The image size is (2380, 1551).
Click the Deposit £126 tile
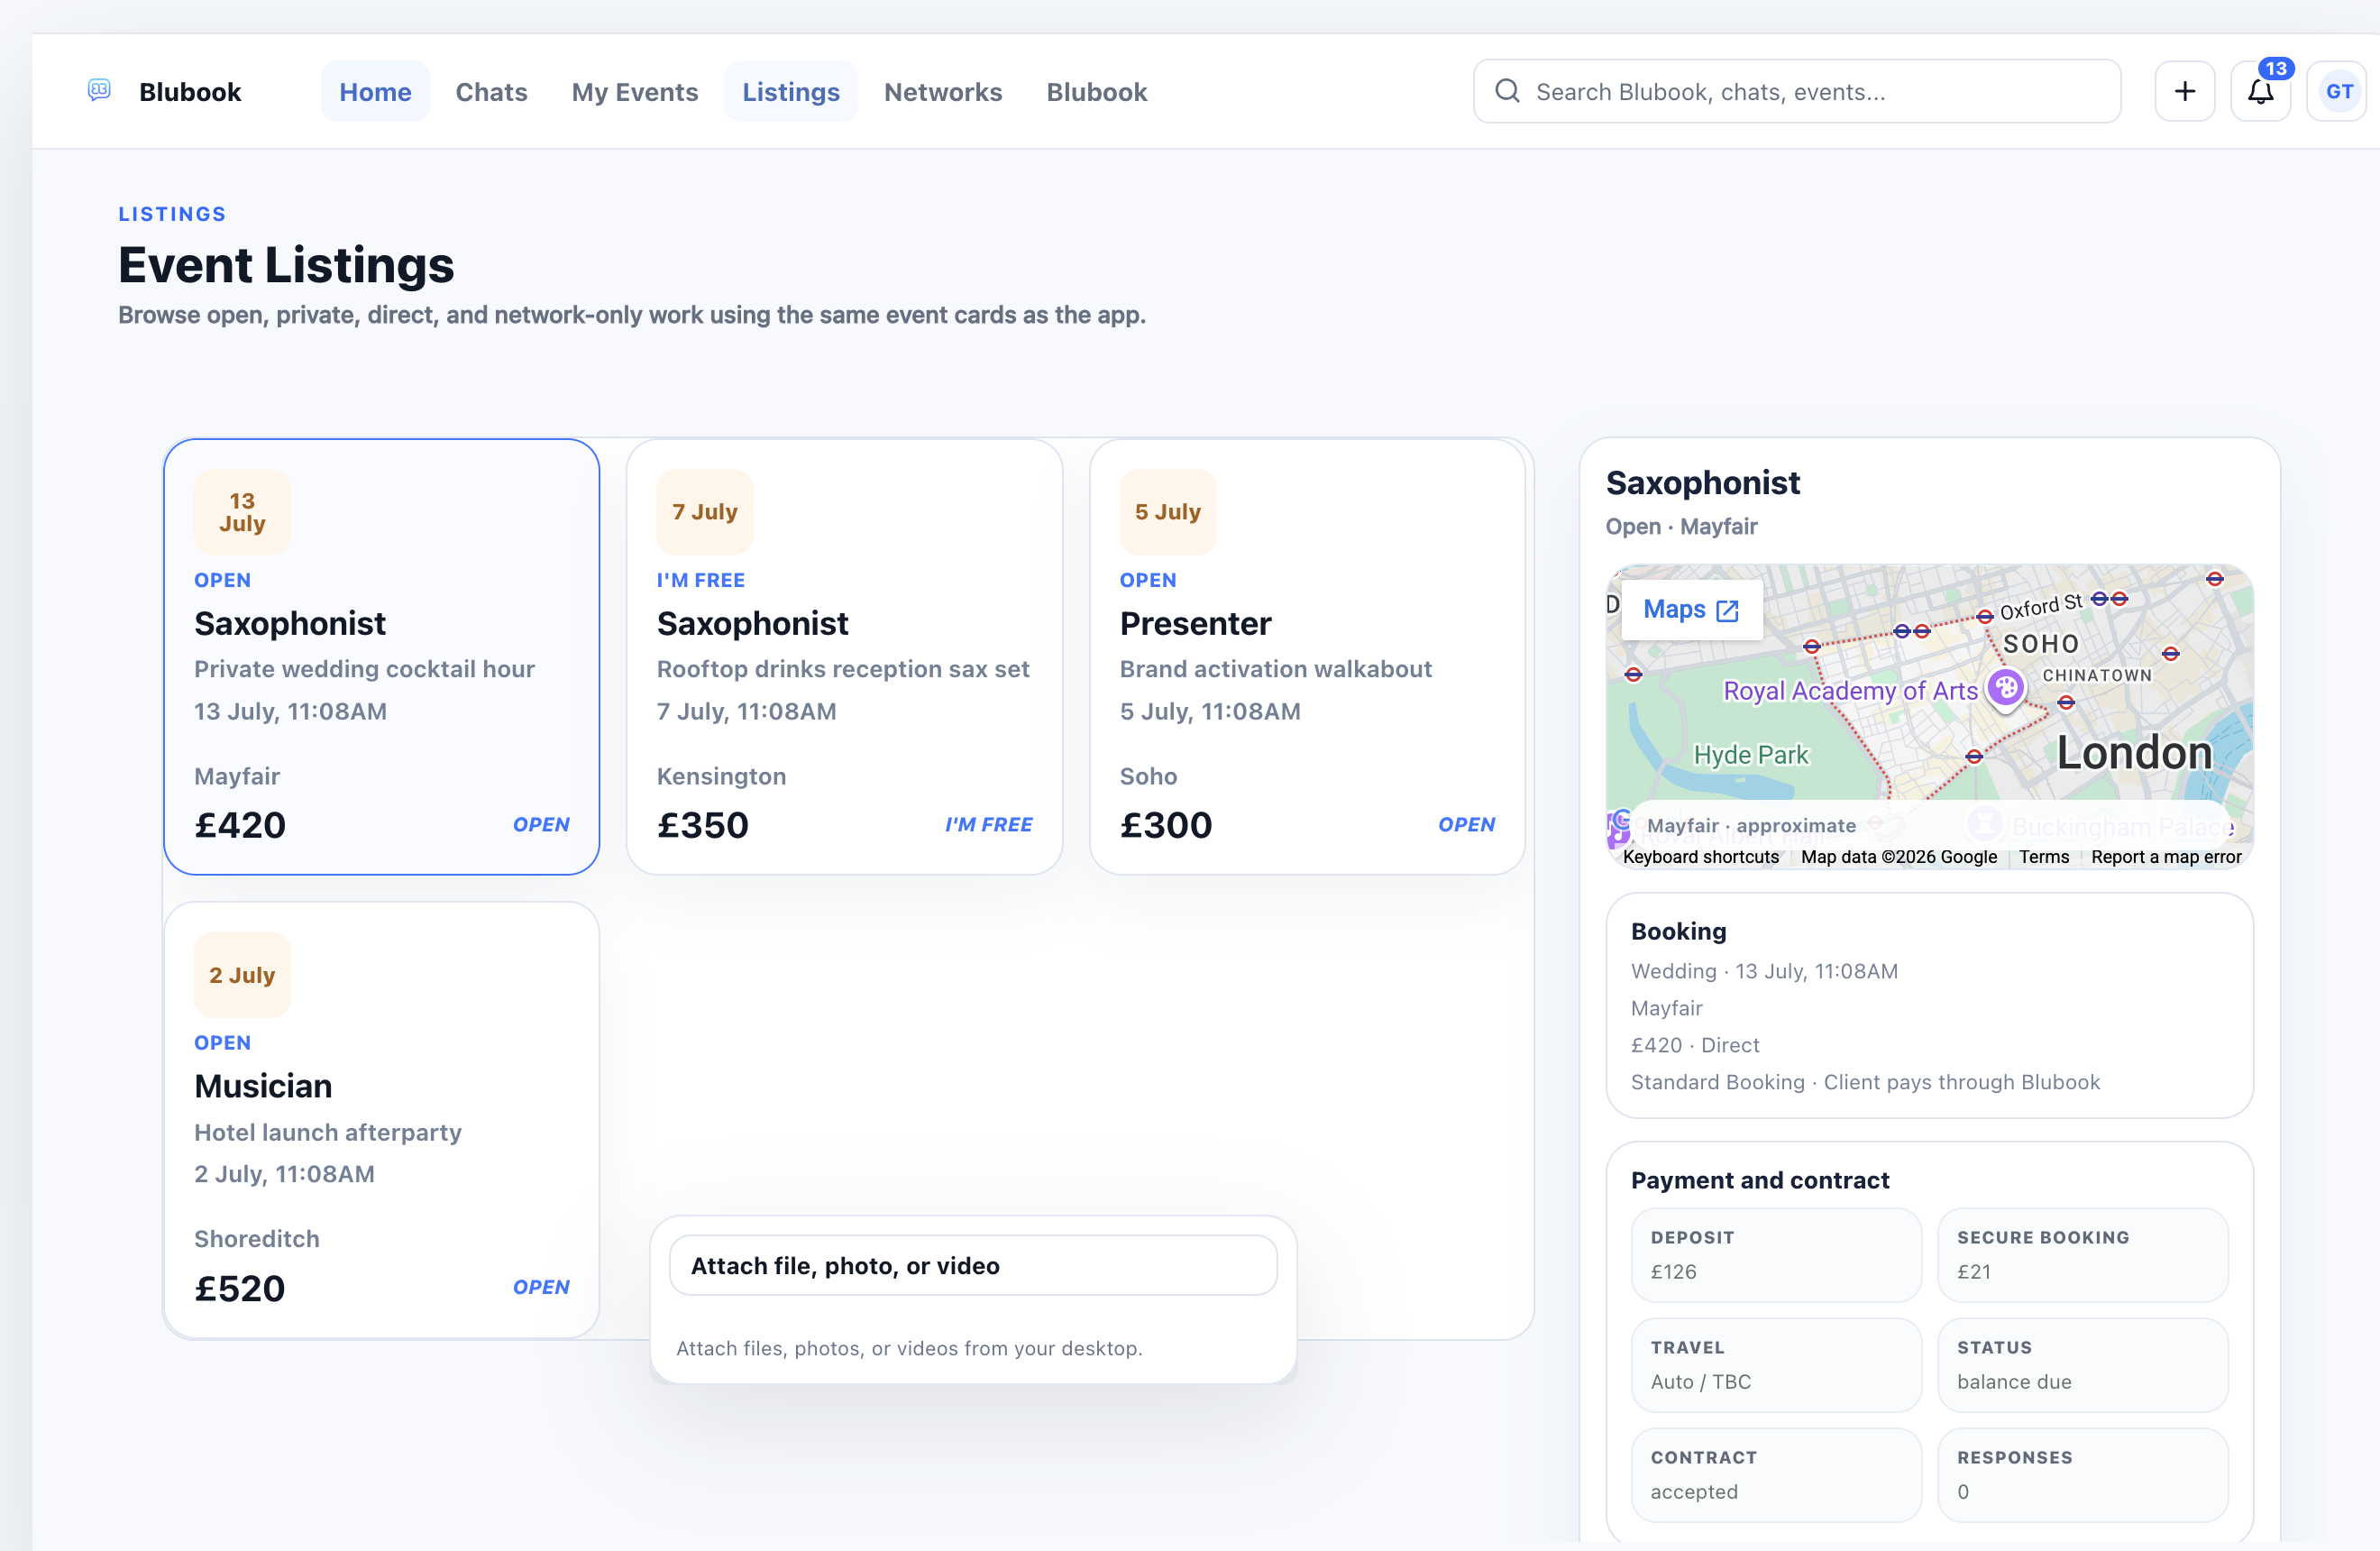[1775, 1254]
